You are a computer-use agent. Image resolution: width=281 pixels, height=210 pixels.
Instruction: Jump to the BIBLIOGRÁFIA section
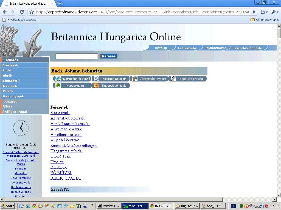pos(66,178)
